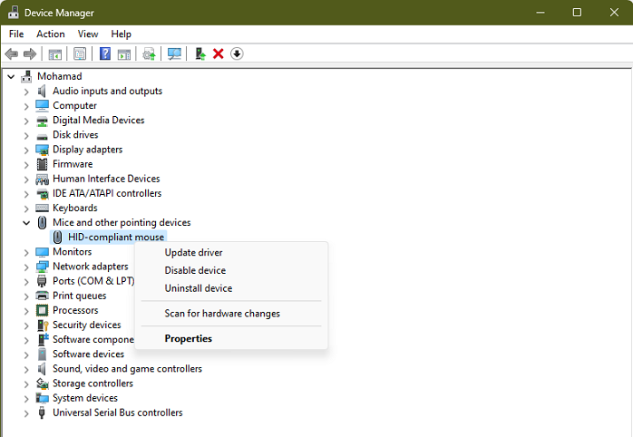Click the red X uninstall device icon
This screenshot has width=633, height=437.
(219, 54)
